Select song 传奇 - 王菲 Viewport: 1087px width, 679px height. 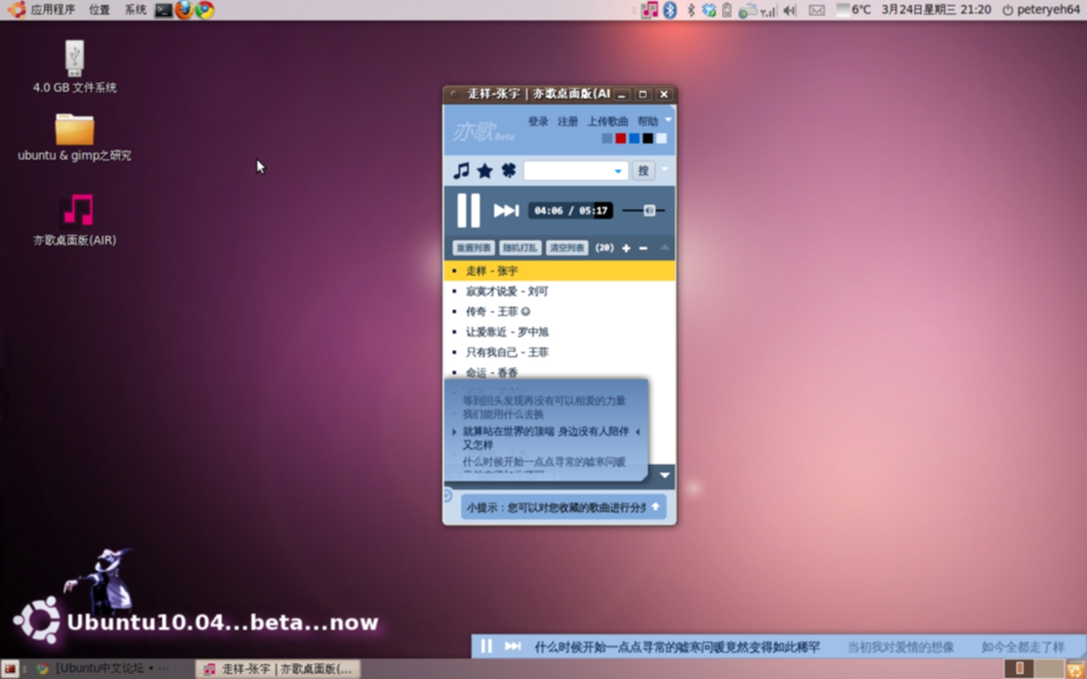pyautogui.click(x=560, y=311)
